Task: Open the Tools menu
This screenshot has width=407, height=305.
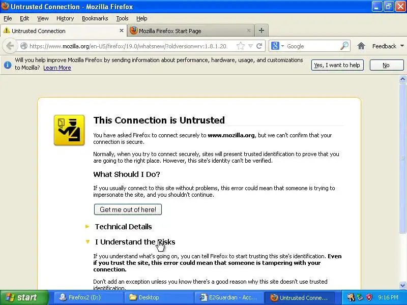Action: (x=122, y=18)
